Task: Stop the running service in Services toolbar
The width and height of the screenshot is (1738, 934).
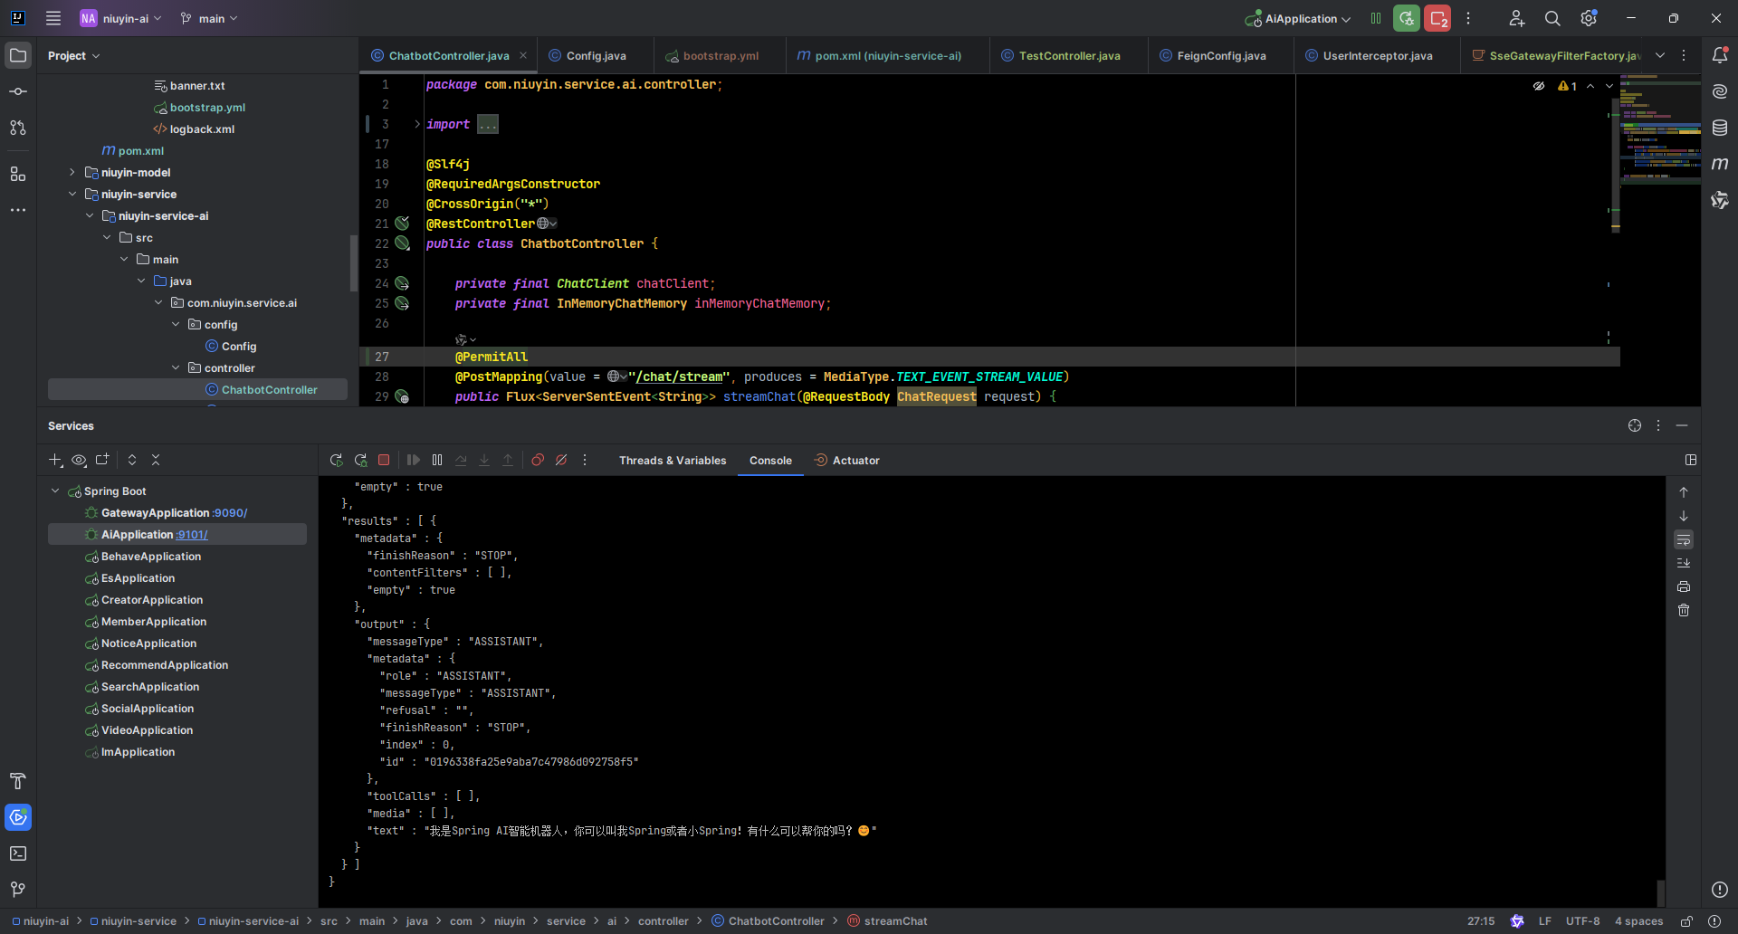Action: (x=384, y=460)
